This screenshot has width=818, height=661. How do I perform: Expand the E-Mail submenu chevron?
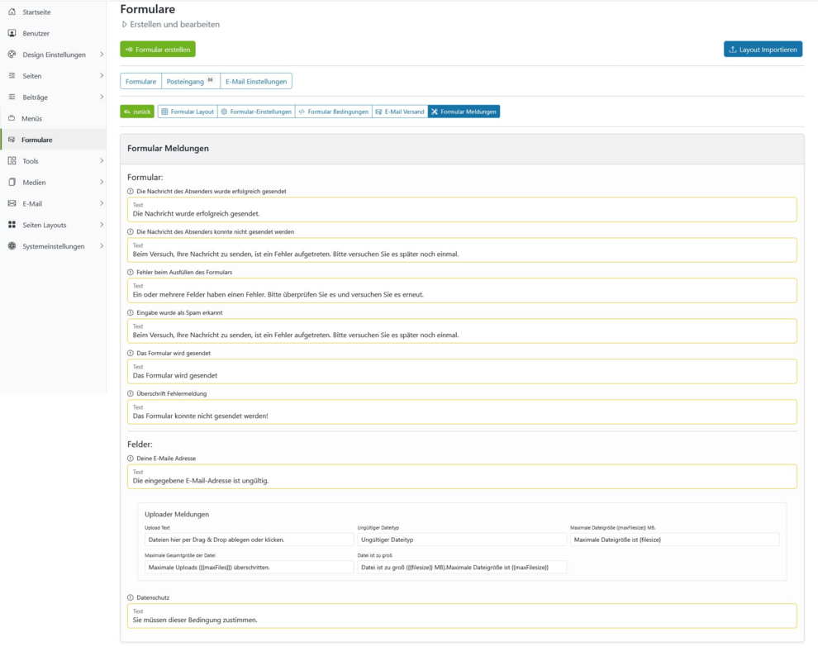tap(102, 203)
